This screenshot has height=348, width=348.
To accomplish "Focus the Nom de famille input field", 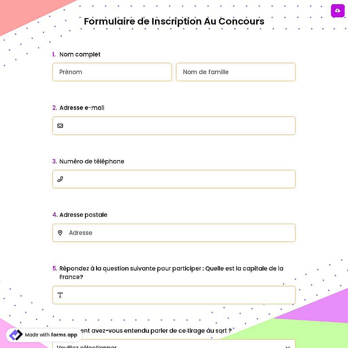I will pos(236,72).
